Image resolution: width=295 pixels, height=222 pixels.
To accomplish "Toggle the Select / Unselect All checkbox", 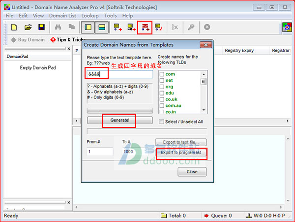I will coord(161,122).
